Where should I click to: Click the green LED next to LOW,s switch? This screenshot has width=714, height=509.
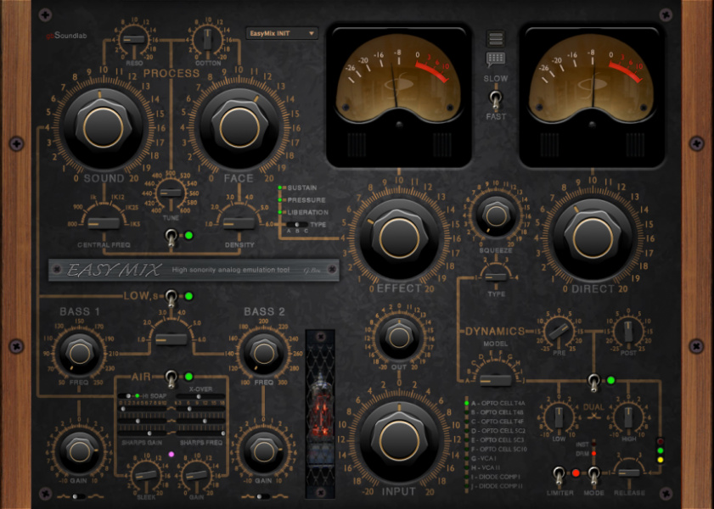(x=188, y=296)
